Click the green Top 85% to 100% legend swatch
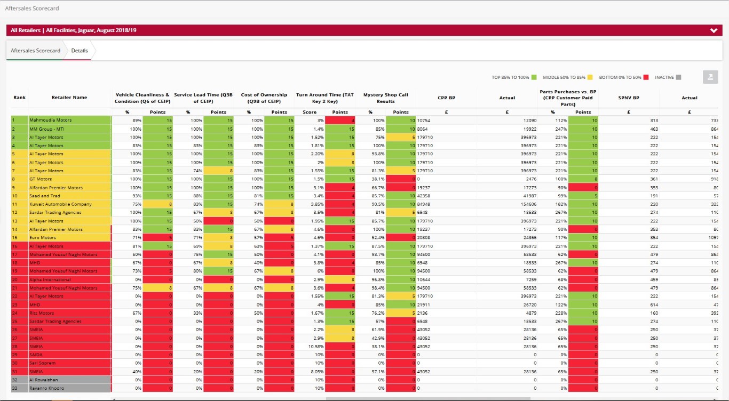This screenshot has height=401, width=729. point(534,77)
